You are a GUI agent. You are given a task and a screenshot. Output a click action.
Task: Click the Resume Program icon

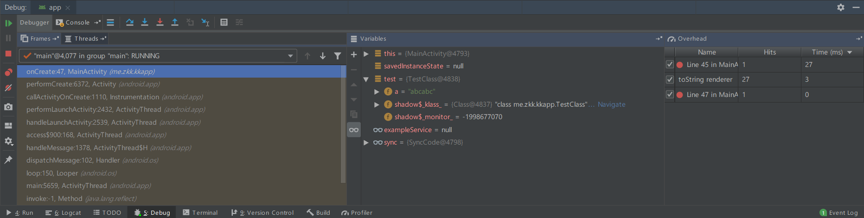(x=8, y=23)
